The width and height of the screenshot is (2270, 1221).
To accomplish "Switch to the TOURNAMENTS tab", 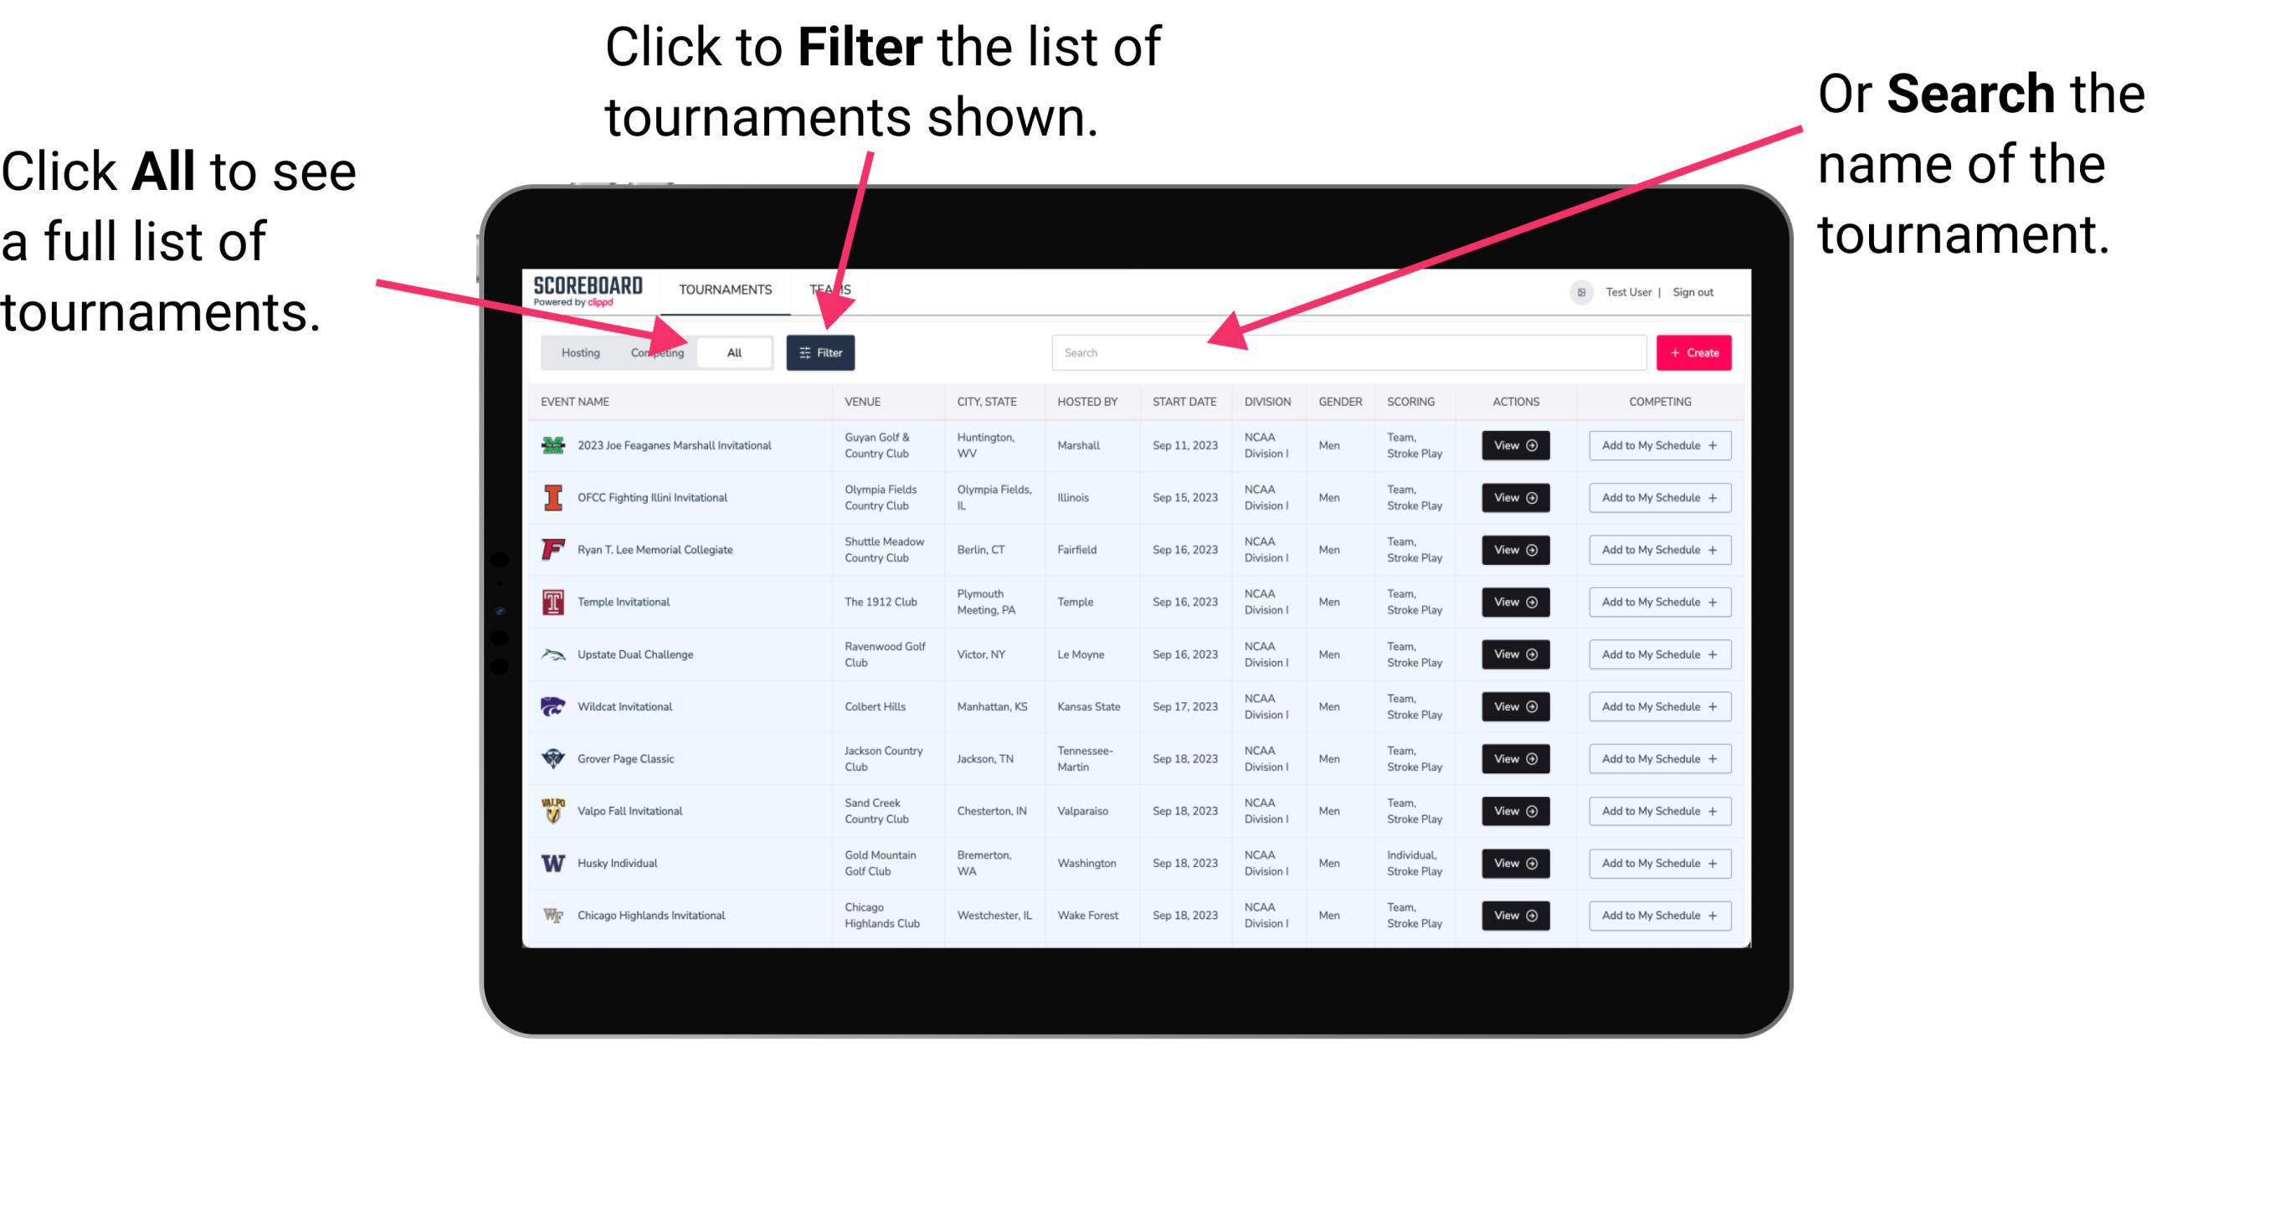I will coord(722,289).
